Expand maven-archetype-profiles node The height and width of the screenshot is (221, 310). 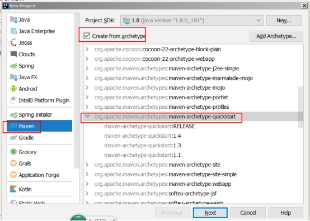(x=87, y=107)
